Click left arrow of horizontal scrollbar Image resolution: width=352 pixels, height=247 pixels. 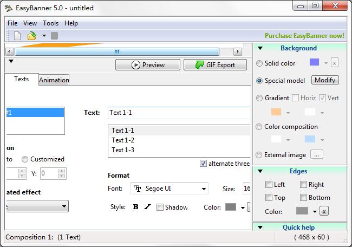coord(9,52)
